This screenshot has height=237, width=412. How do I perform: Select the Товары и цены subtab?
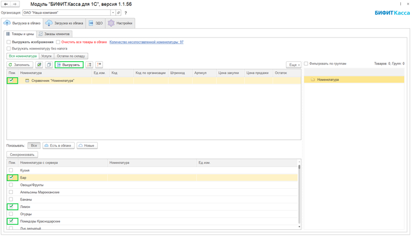coord(20,34)
